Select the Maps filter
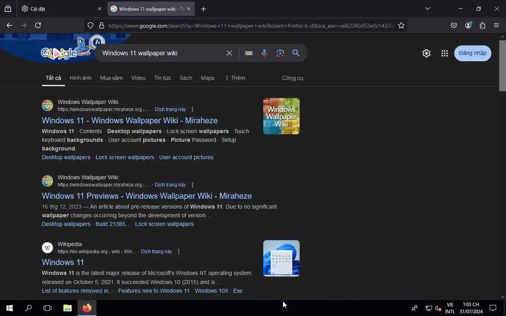The height and width of the screenshot is (316, 506). click(x=208, y=78)
